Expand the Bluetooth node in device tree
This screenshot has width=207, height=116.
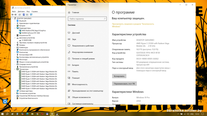[x=15, y=21]
